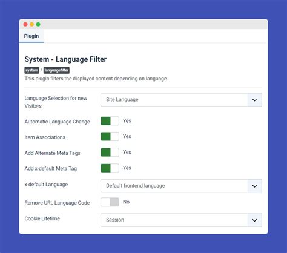Expand the Session cookie lifetime select box

click(181, 220)
